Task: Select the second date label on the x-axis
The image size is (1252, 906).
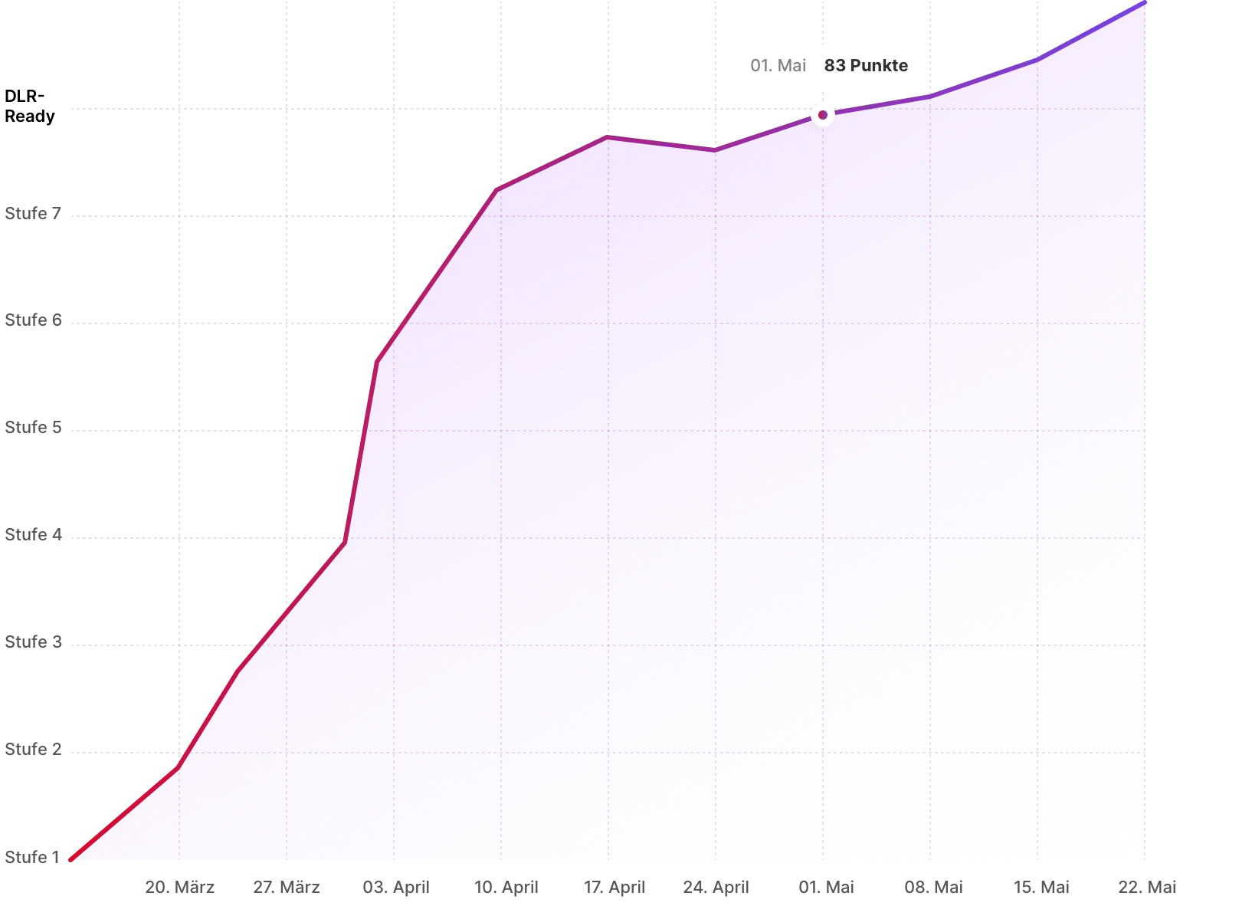Action: 287,888
